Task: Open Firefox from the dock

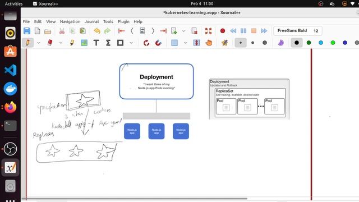Action: click(x=10, y=107)
